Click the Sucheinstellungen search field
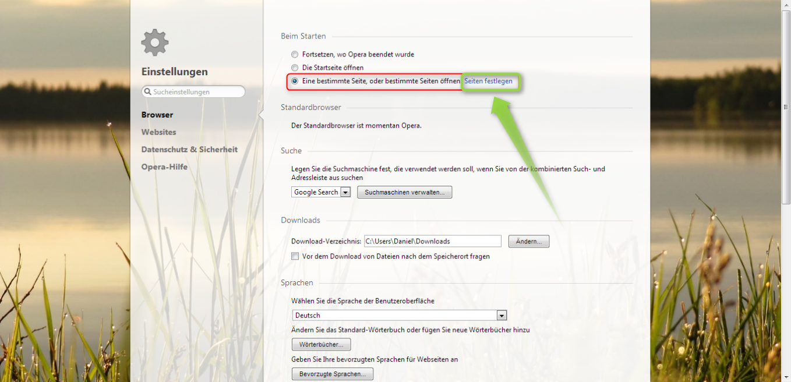Viewport: 791px width, 382px height. (193, 92)
